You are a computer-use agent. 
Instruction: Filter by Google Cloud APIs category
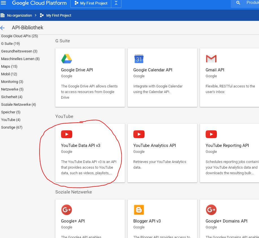point(19,36)
